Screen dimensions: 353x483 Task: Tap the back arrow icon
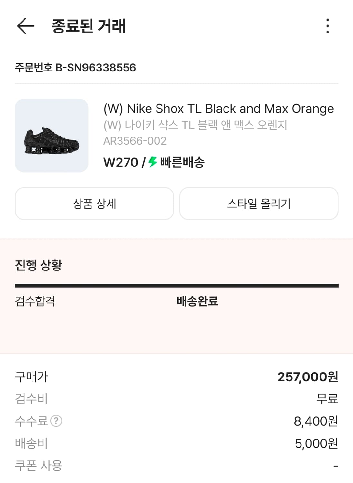click(25, 26)
